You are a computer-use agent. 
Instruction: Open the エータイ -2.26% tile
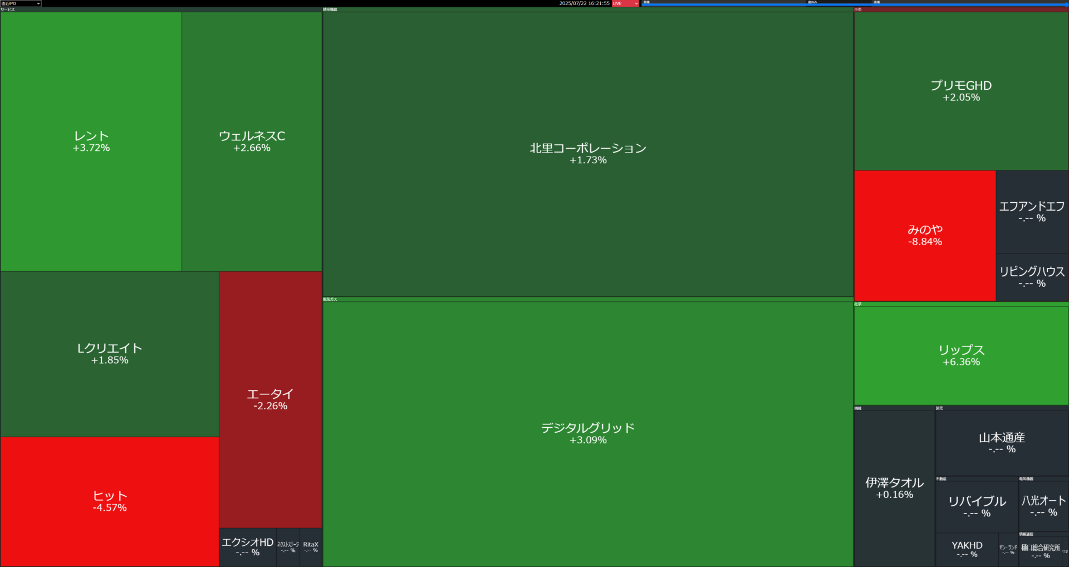[270, 399]
